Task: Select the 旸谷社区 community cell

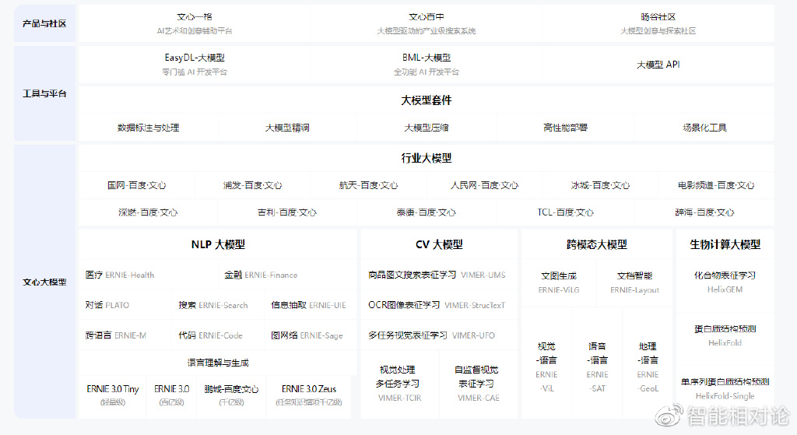Action: pos(658,23)
